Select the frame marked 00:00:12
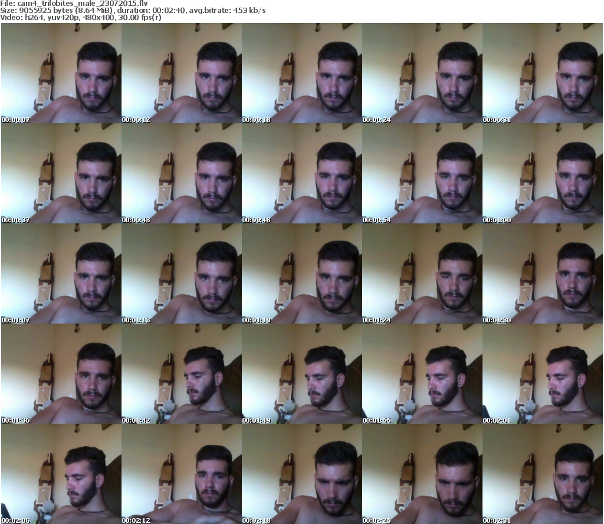 tap(181, 73)
